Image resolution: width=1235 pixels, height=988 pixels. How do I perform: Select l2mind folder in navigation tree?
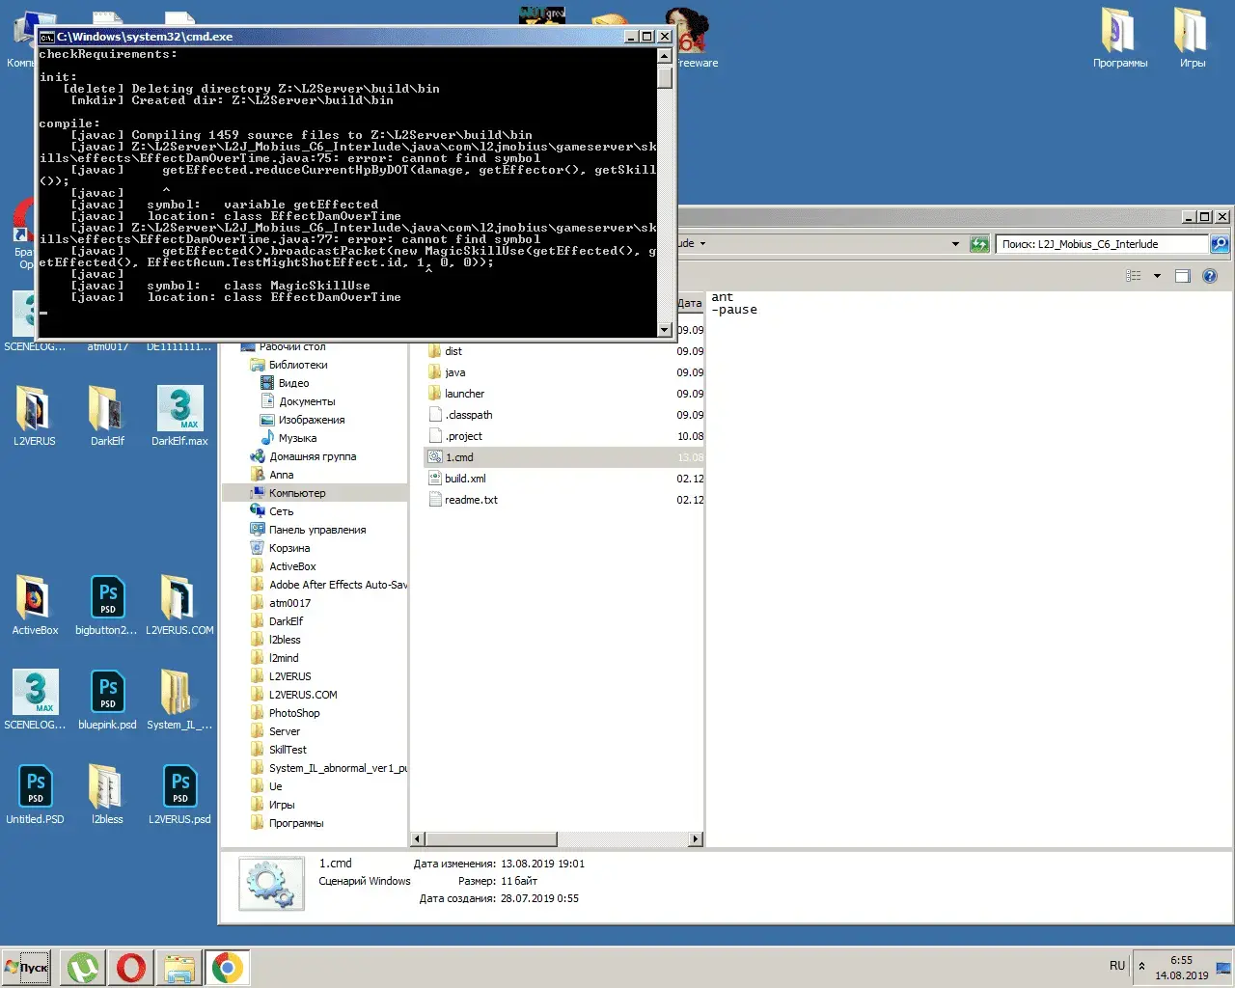(284, 658)
